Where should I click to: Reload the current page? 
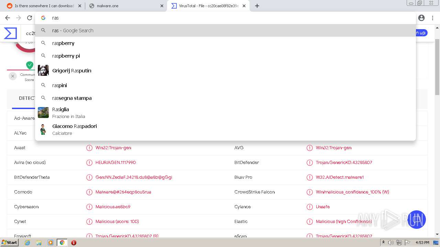pyautogui.click(x=30, y=18)
